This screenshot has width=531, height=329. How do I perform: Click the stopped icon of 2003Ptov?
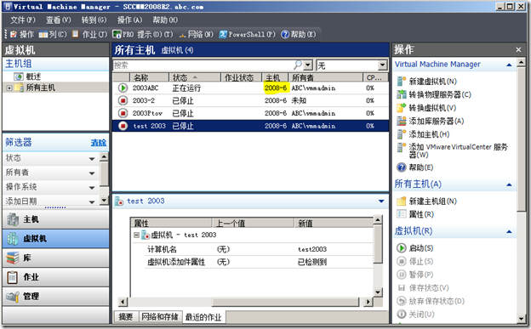click(x=123, y=113)
